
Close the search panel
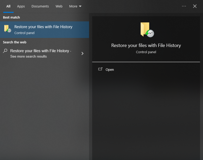[x=195, y=6]
